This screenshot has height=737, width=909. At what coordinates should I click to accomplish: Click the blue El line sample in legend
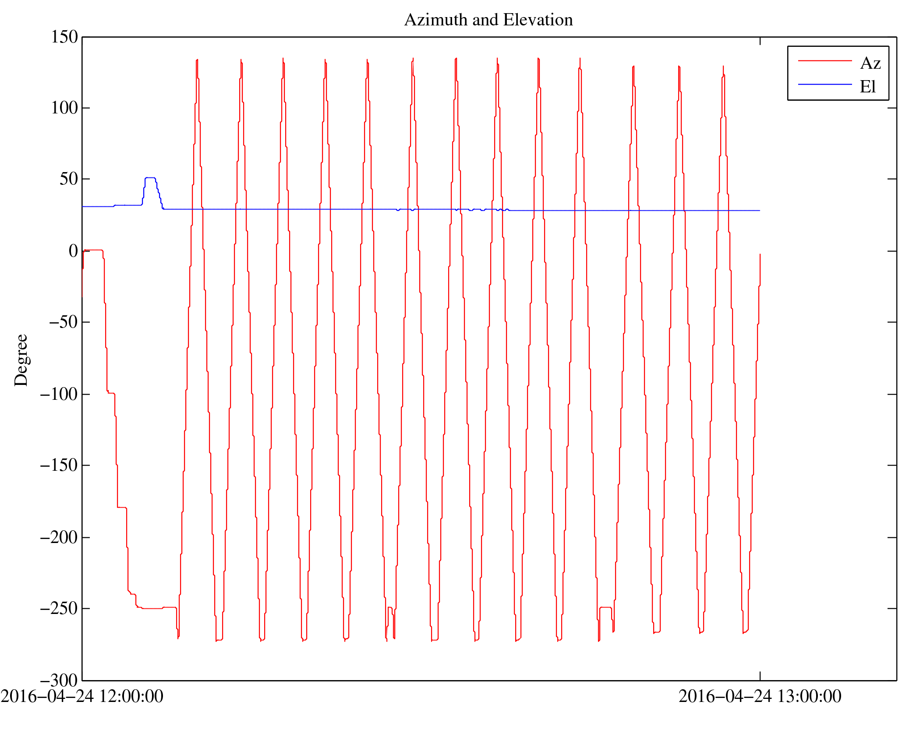(824, 84)
